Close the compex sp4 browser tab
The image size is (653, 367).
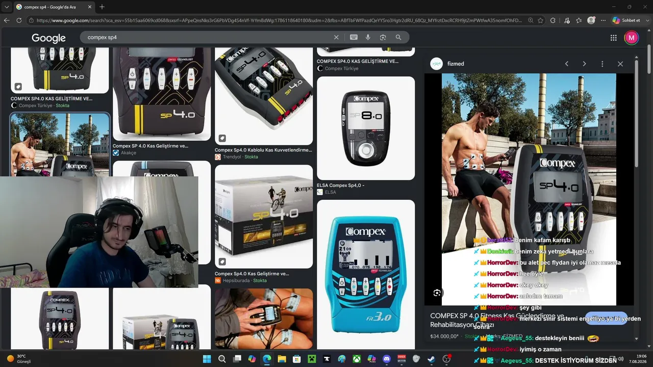pyautogui.click(x=89, y=7)
